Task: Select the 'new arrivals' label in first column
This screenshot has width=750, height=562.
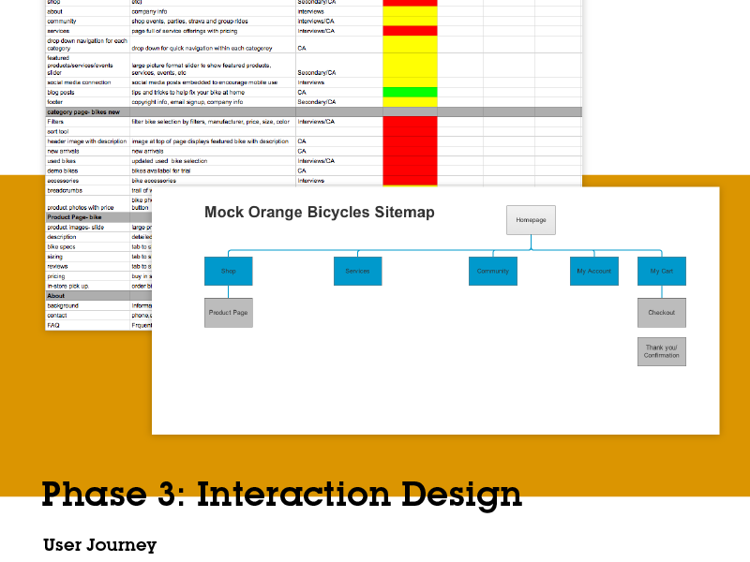Action: pyautogui.click(x=87, y=151)
